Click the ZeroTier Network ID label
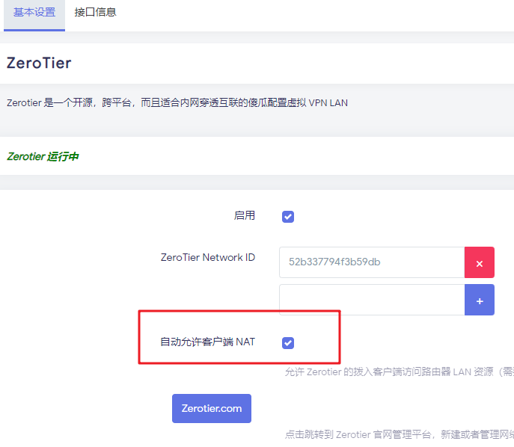514x447 pixels. tap(208, 257)
